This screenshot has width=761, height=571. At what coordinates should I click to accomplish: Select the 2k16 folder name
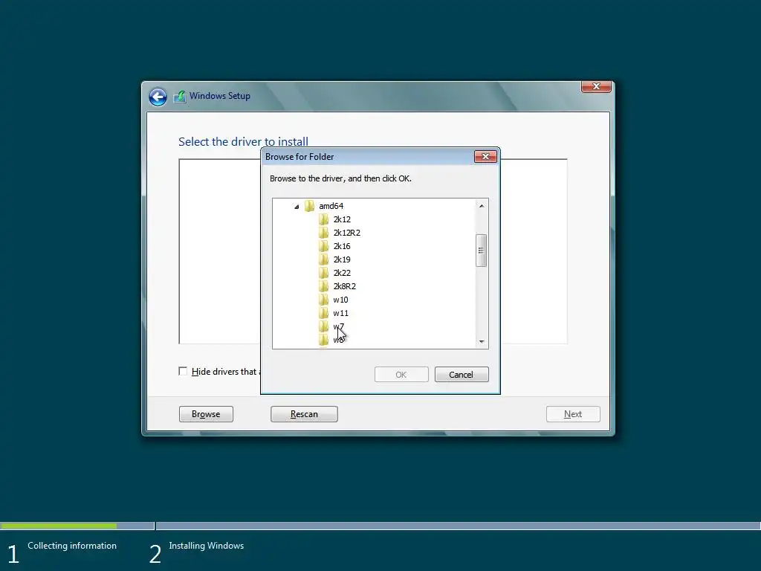342,246
